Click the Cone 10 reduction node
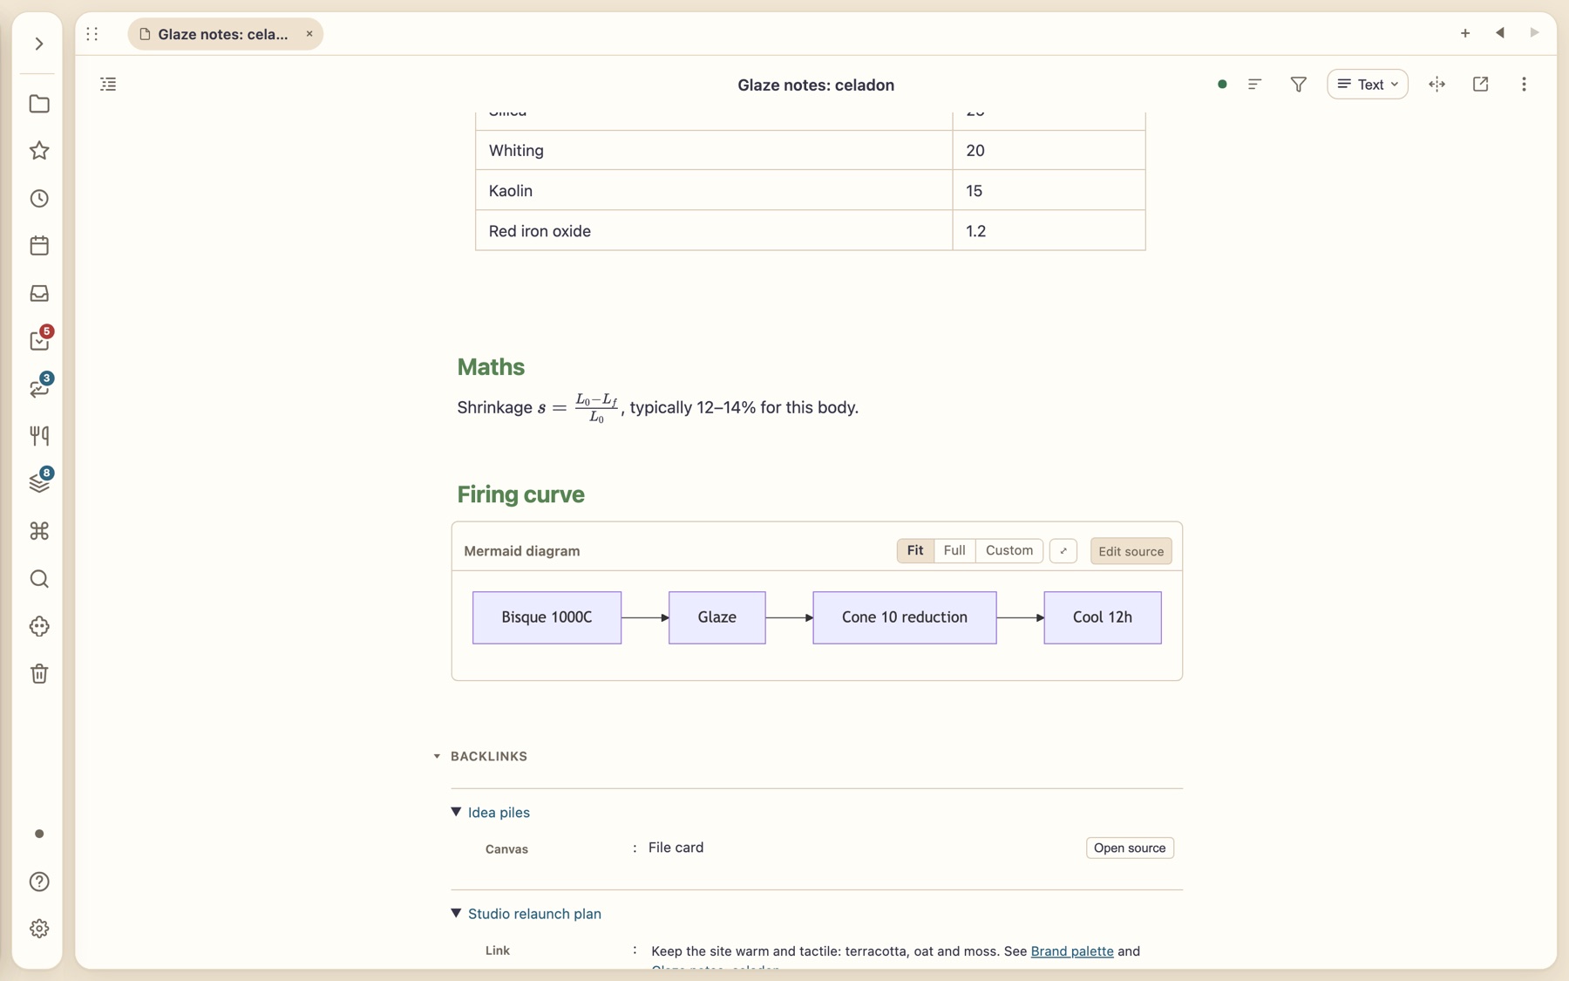 tap(904, 617)
